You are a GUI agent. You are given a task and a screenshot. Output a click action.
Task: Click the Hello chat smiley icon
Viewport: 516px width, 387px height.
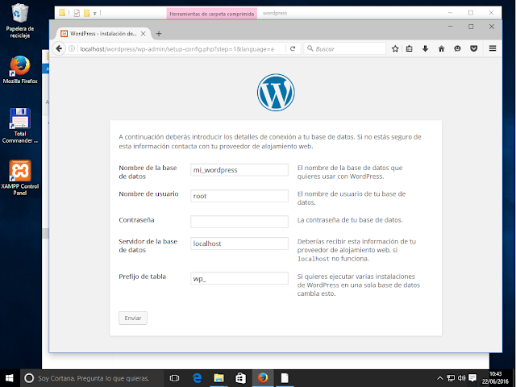point(457,48)
